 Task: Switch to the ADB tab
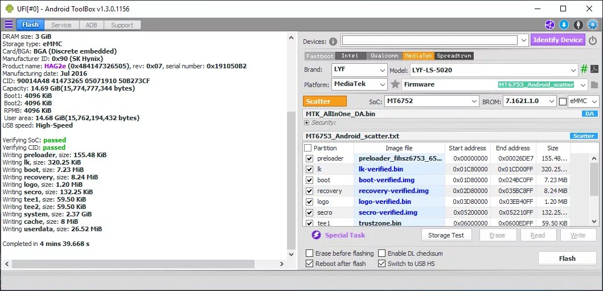tap(92, 25)
